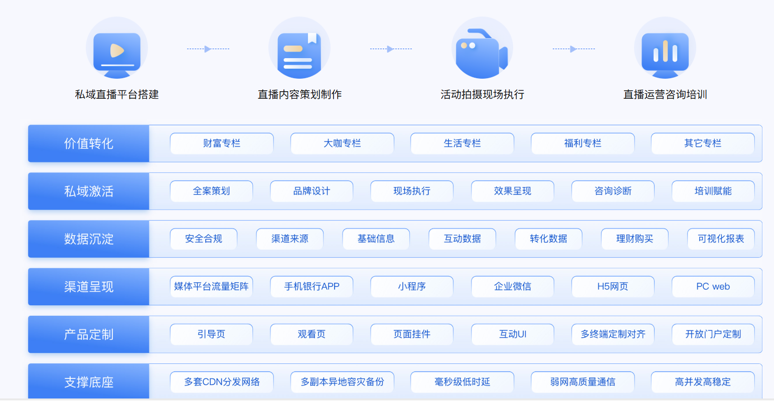Click the 多套CDN分发网络 button
The height and width of the screenshot is (401, 774).
(x=222, y=382)
